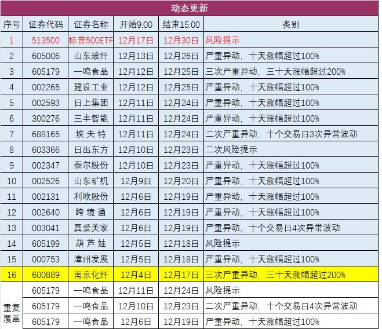Click the 12月9日 start date cell

[x=136, y=181]
